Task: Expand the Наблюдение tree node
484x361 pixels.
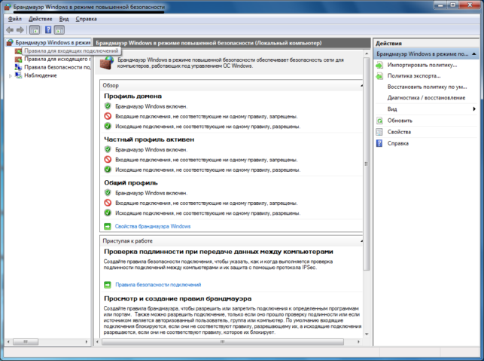Action: pyautogui.click(x=11, y=75)
